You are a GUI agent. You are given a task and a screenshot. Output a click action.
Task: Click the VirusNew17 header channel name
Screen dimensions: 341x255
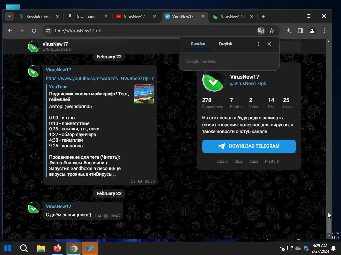tap(55, 44)
